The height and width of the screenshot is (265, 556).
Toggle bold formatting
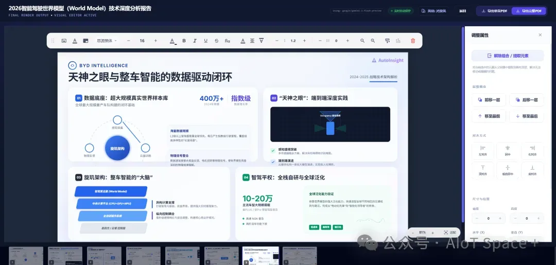coord(184,41)
